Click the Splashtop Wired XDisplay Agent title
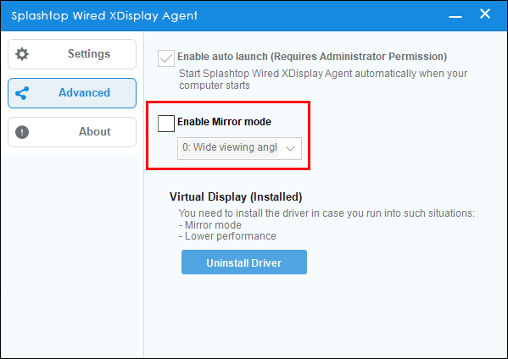 point(104,15)
